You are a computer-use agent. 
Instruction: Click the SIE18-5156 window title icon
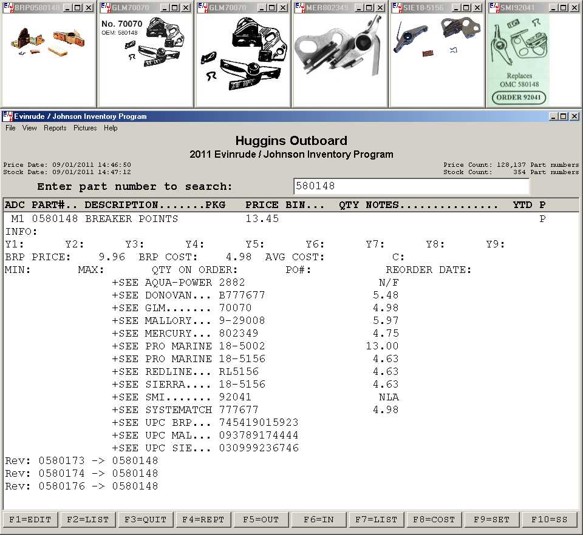click(397, 7)
